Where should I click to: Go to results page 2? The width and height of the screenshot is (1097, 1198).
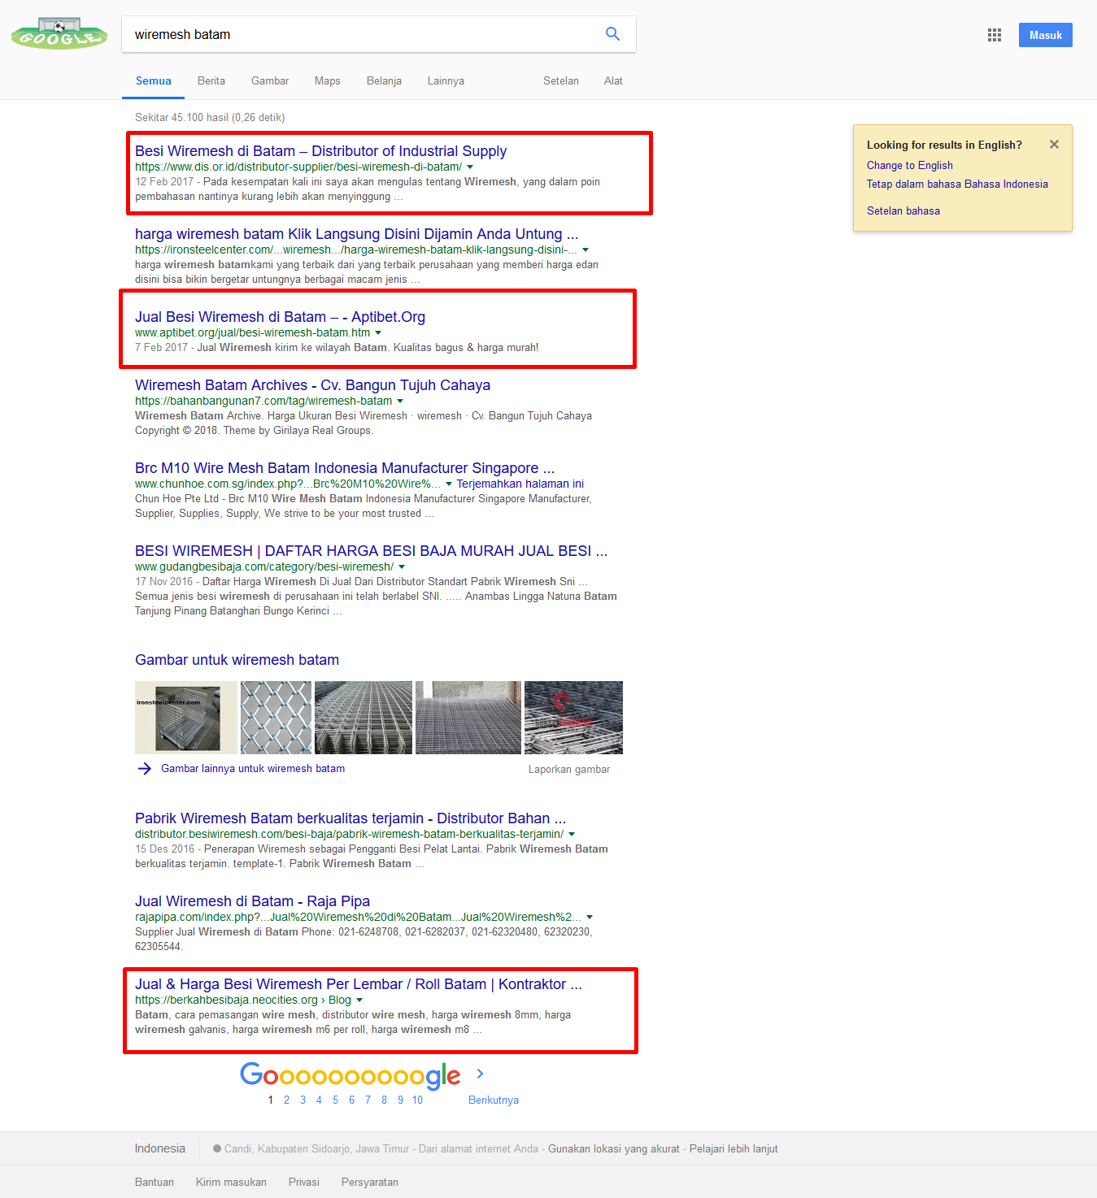pyautogui.click(x=286, y=1100)
